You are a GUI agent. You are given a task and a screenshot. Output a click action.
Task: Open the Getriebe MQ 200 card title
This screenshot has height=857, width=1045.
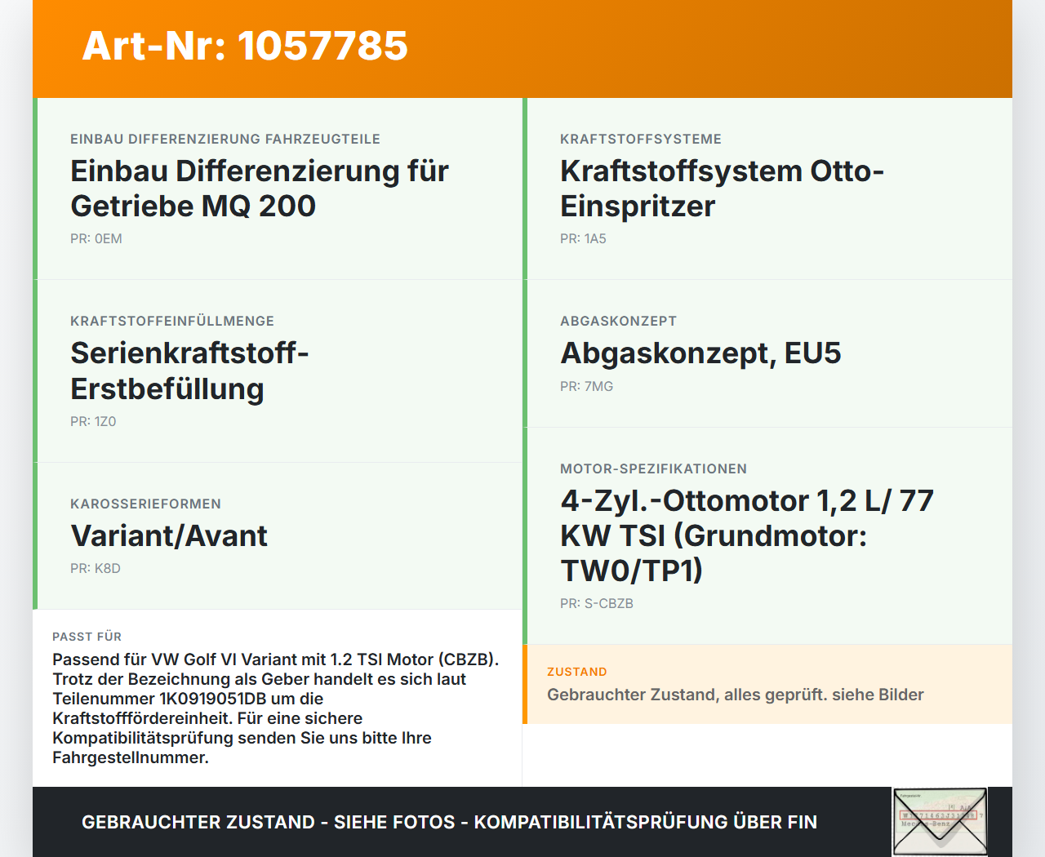tap(260, 189)
